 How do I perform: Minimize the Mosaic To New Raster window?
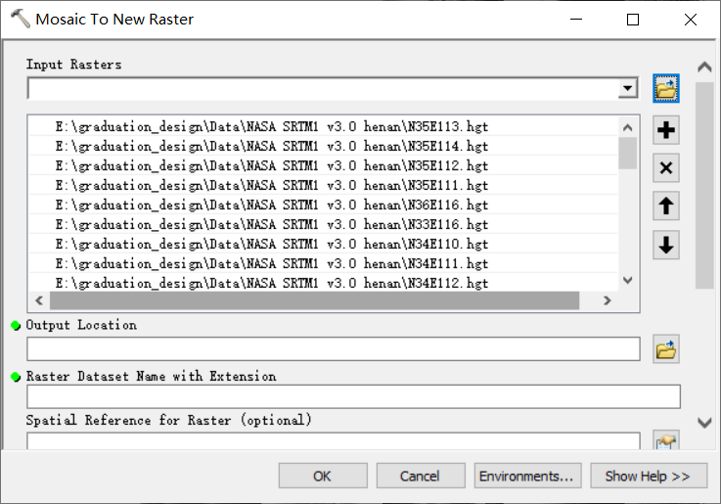pos(576,20)
